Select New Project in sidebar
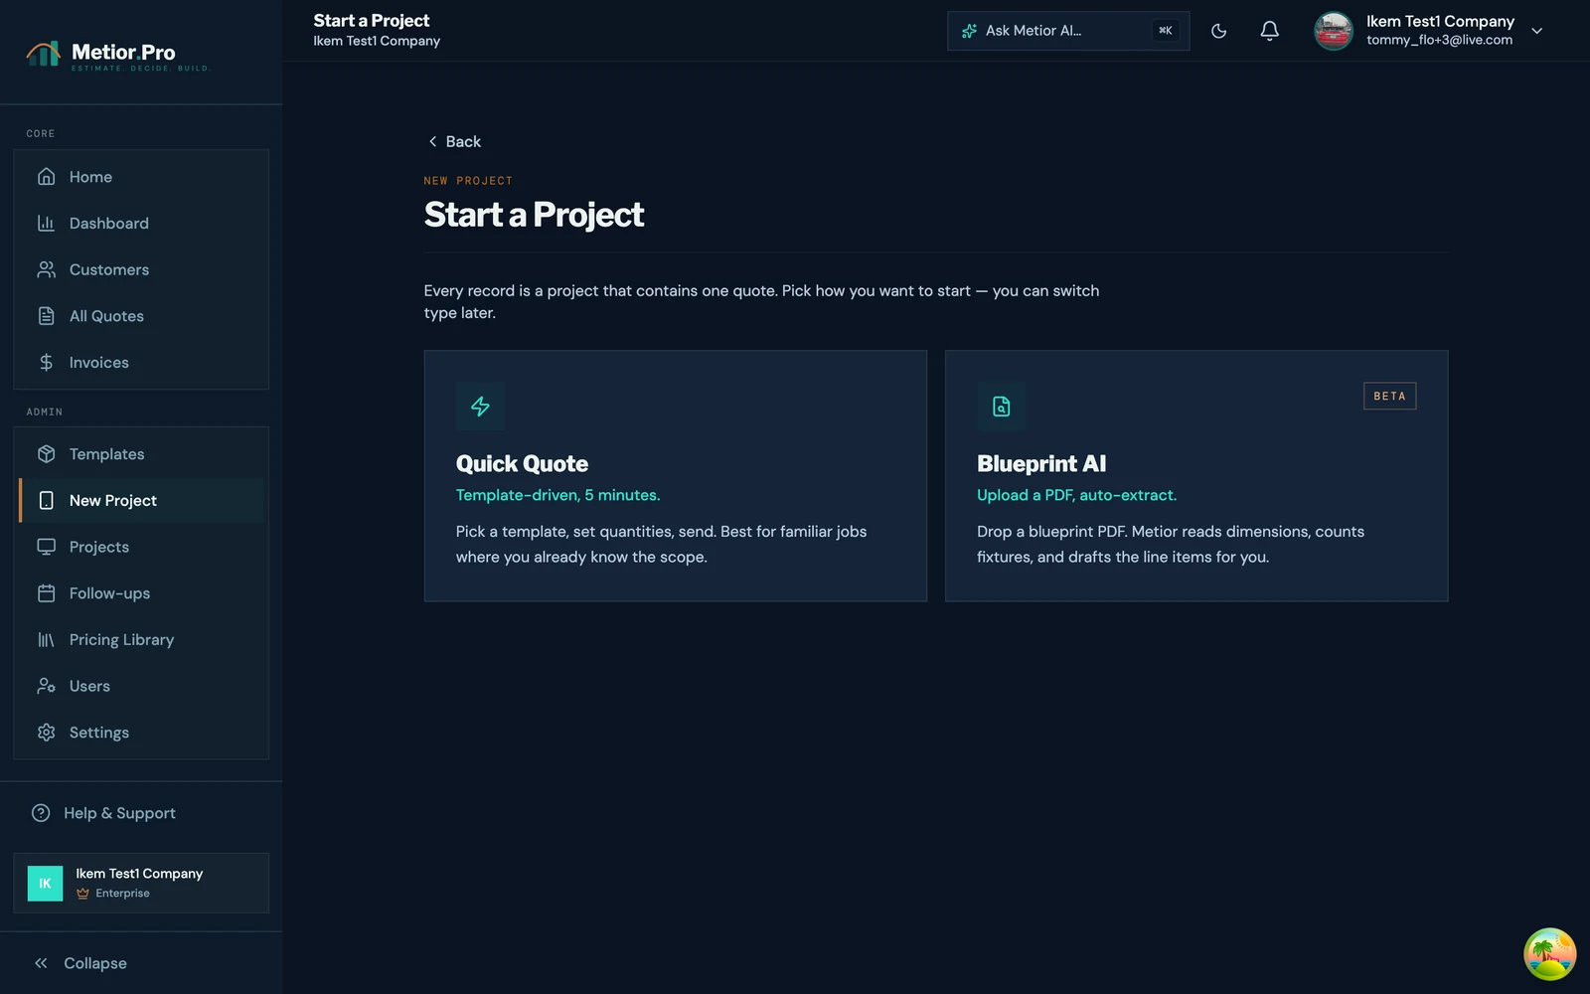This screenshot has height=994, width=1590. 142,501
